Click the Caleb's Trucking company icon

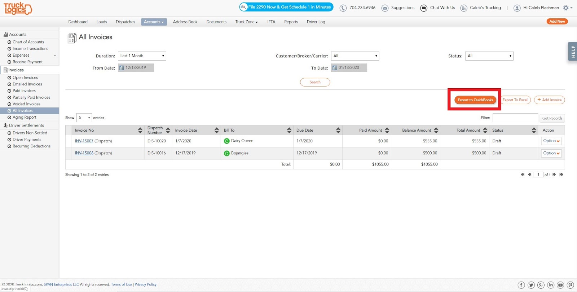pyautogui.click(x=464, y=8)
